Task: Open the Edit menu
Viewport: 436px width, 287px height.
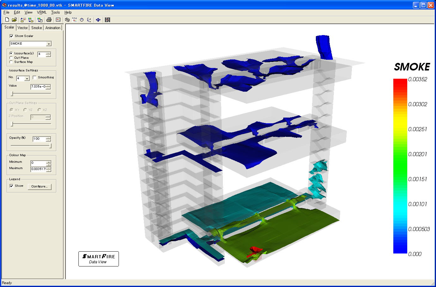Action: [x=17, y=12]
